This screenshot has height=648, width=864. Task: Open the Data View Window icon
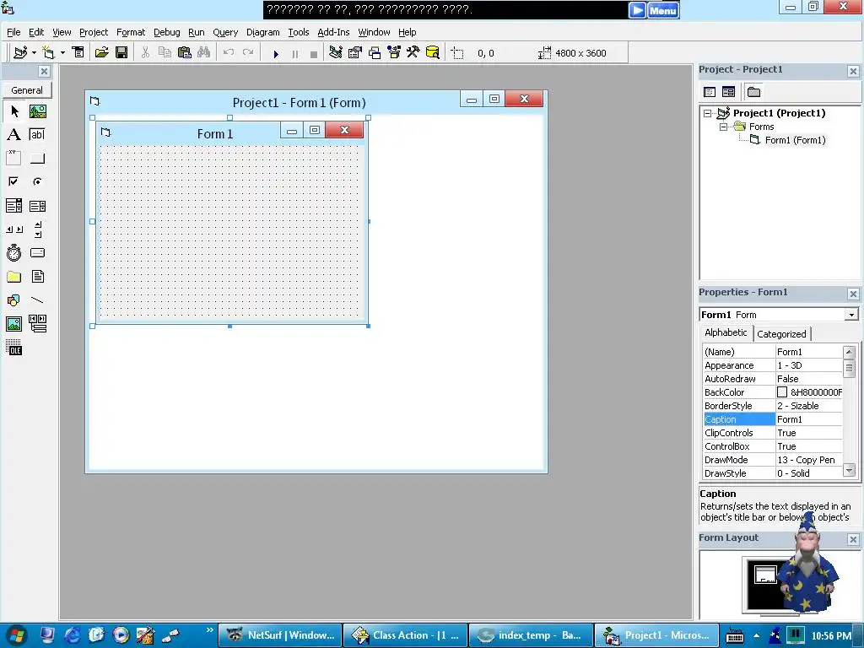point(433,53)
